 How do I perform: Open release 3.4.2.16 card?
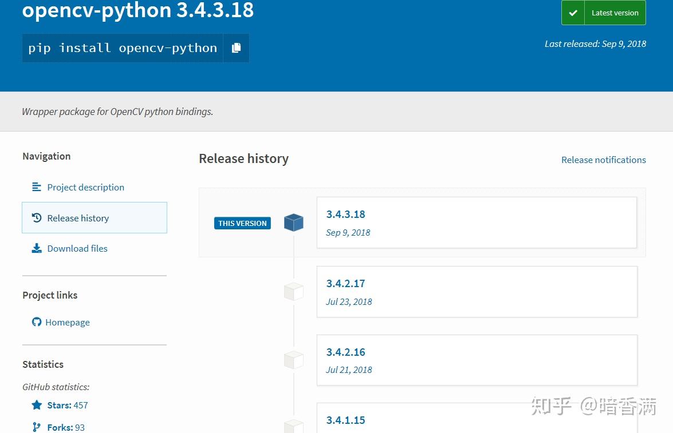tap(477, 360)
